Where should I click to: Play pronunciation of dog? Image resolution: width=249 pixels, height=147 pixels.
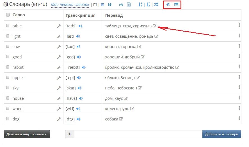click(79, 119)
